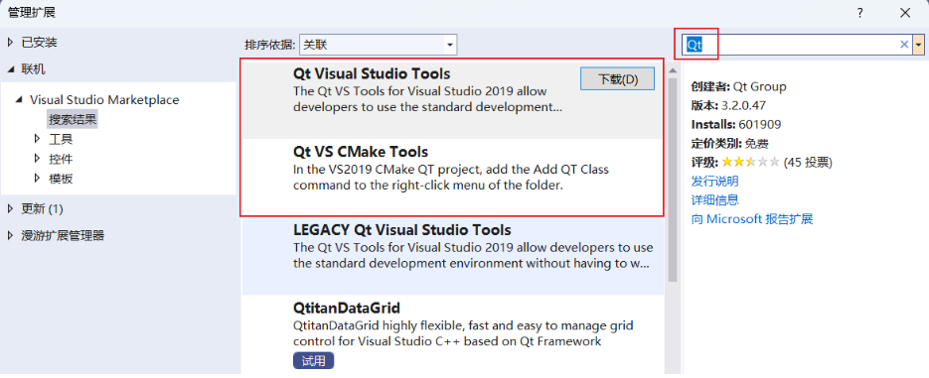This screenshot has width=929, height=378.
Task: Select 控件 category label
Action: coord(61,159)
